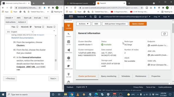Viewport: 174px width, 97px height.
Task: Open the cluster Actions dropdown in Redshift
Action: point(83,24)
